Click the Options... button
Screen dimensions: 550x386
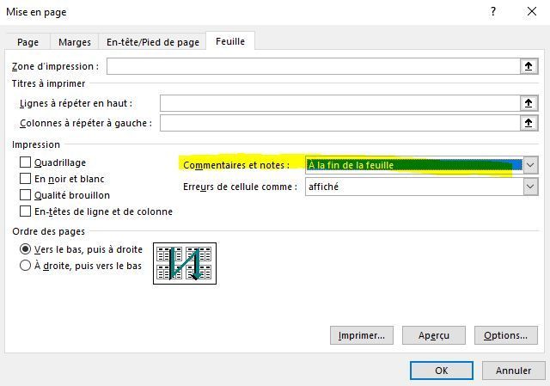(x=506, y=335)
